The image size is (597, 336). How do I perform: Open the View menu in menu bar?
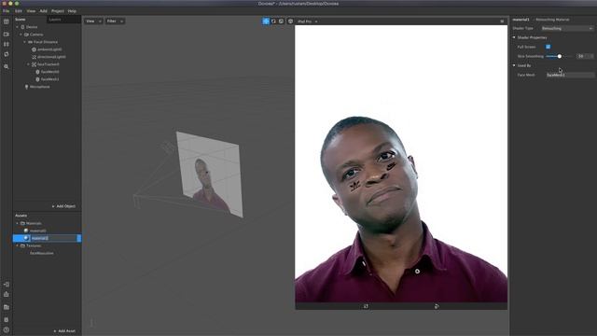pos(31,11)
